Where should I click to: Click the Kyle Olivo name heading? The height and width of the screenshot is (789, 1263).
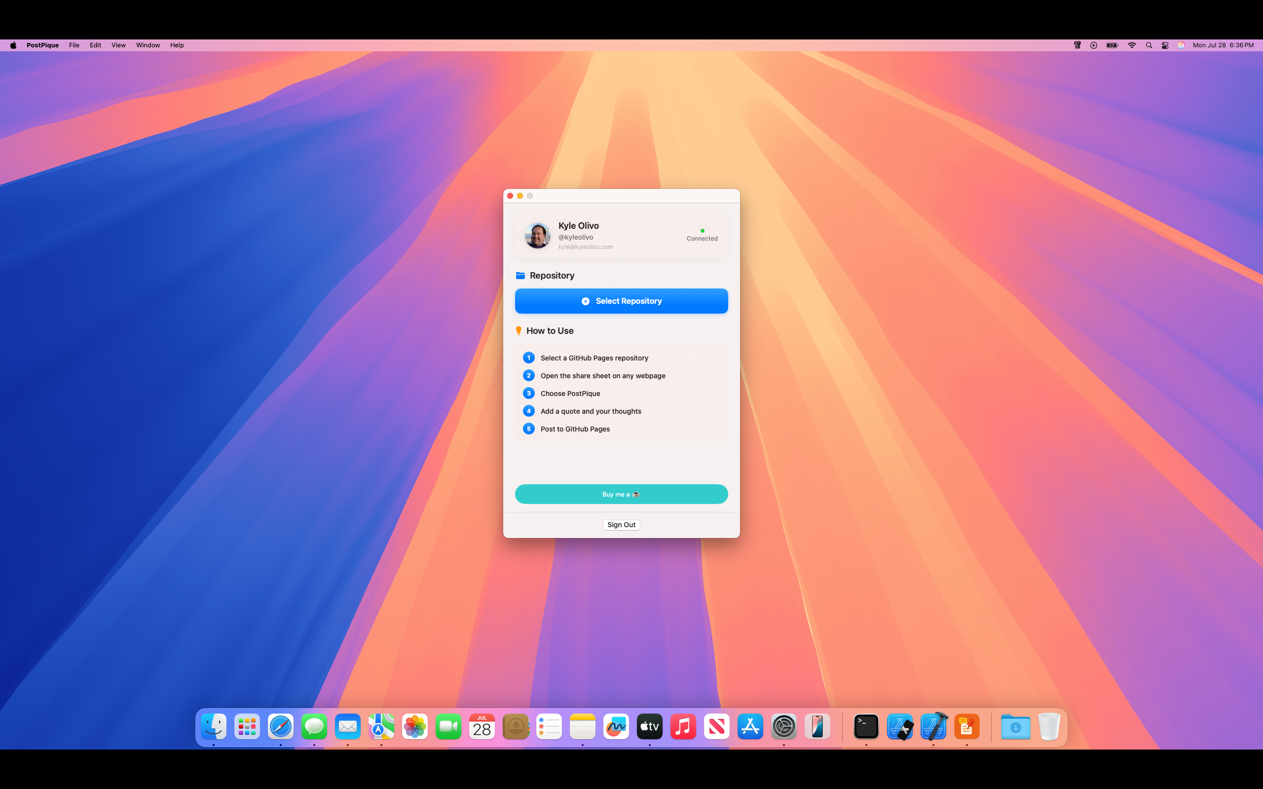(579, 226)
